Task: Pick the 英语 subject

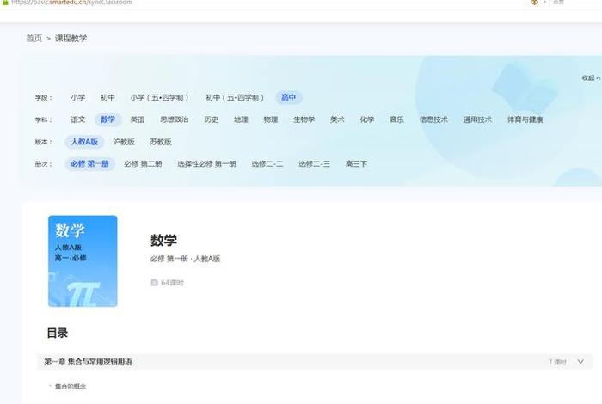Action: click(x=138, y=119)
